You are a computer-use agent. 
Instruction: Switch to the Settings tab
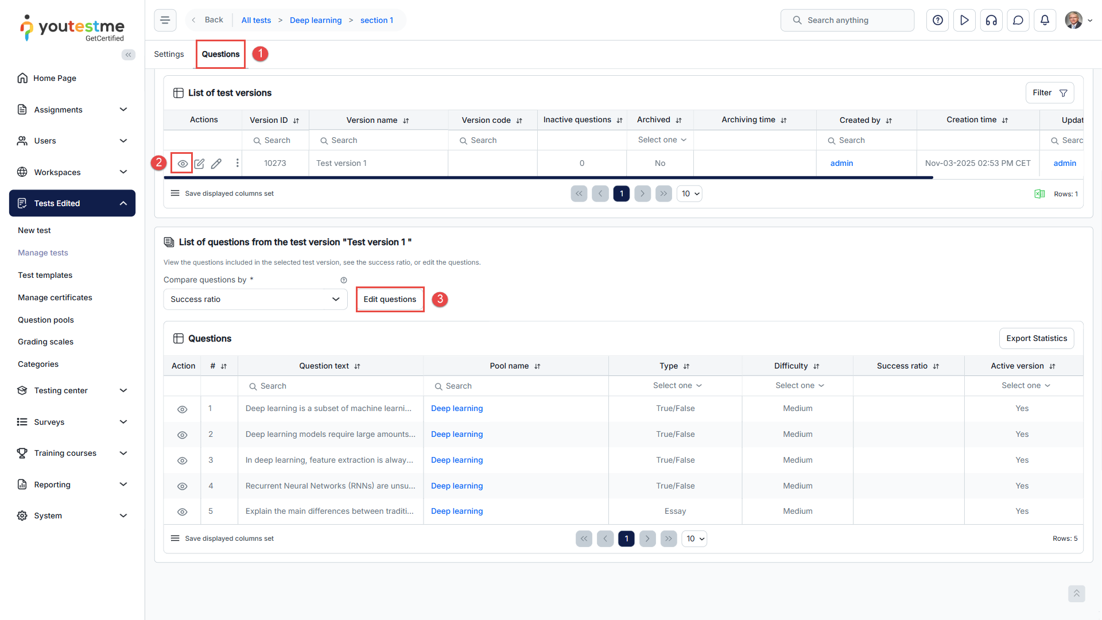coord(169,54)
